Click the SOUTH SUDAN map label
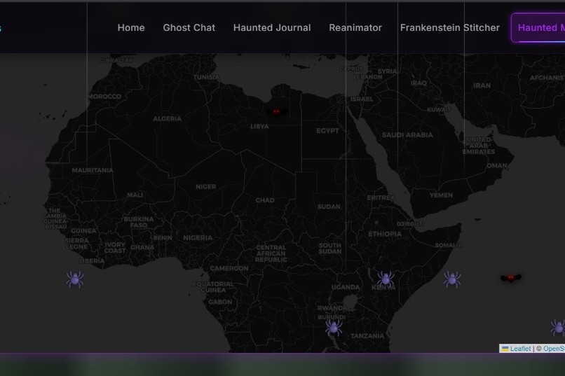 329,249
